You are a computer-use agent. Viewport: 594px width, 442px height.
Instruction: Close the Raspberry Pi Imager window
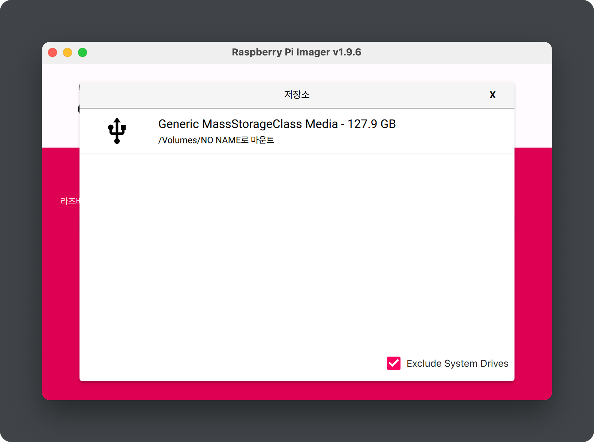pos(52,52)
